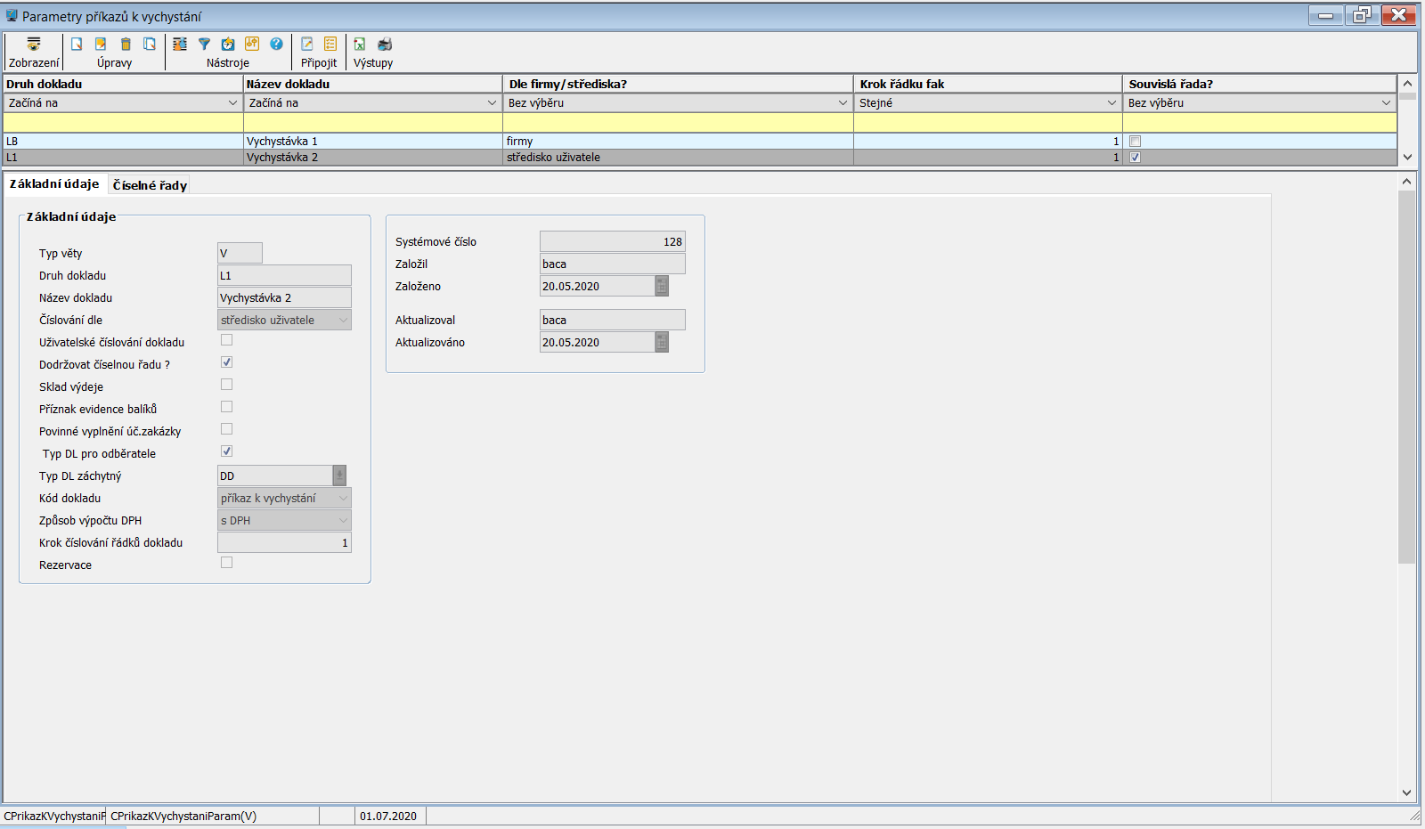Click the printer icon in toolbar
The width and height of the screenshot is (1425, 829).
(x=385, y=45)
